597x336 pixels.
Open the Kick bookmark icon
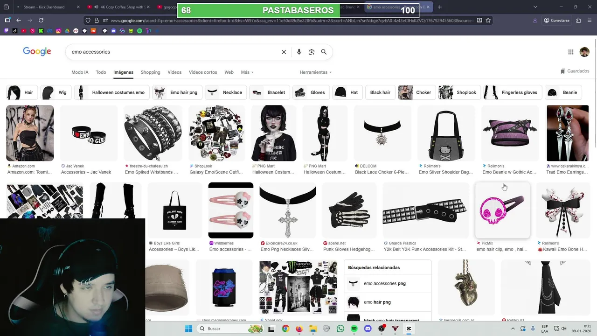point(41,31)
